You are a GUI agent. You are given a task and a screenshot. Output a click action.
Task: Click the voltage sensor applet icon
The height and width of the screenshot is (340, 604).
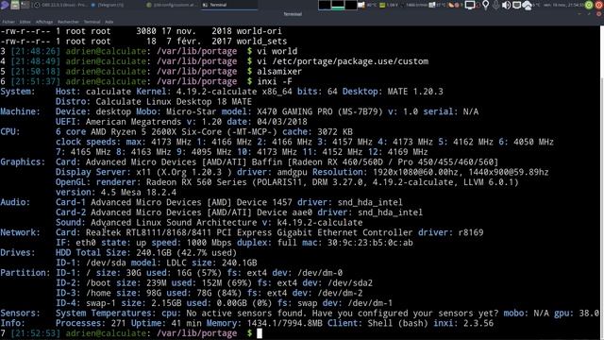[382, 5]
